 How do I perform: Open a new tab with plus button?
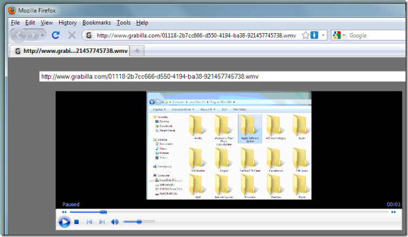tap(137, 51)
